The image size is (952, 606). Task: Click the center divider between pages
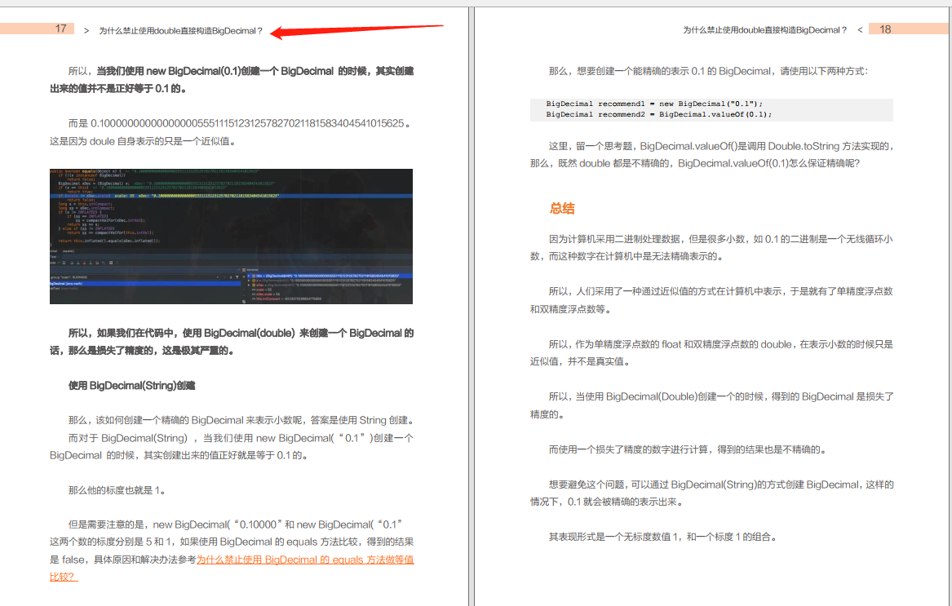[472, 303]
